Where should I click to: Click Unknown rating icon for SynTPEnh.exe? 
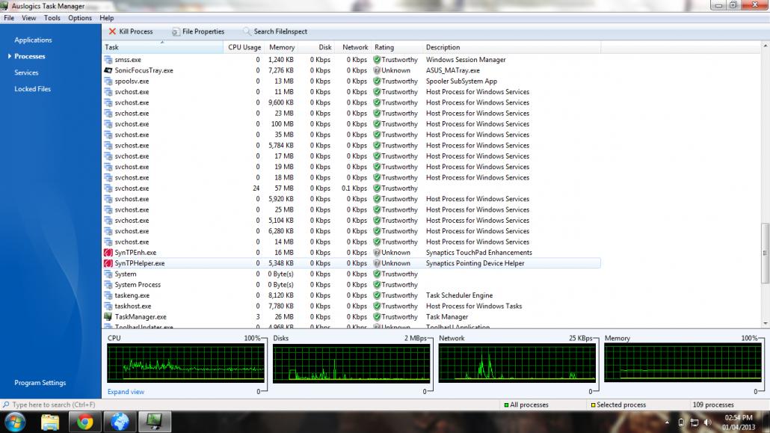point(377,253)
